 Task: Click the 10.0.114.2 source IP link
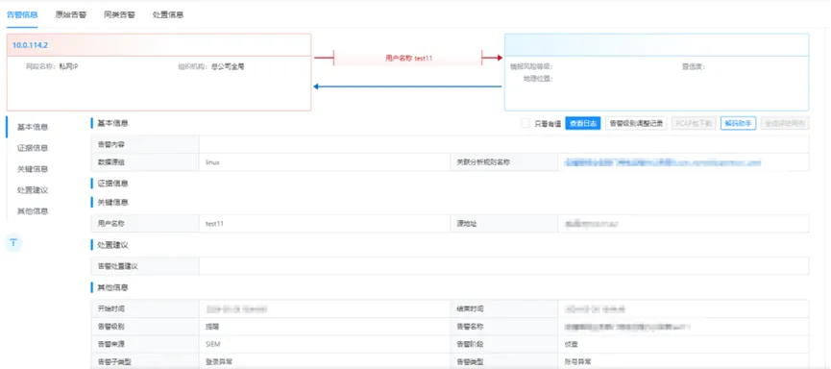point(30,45)
